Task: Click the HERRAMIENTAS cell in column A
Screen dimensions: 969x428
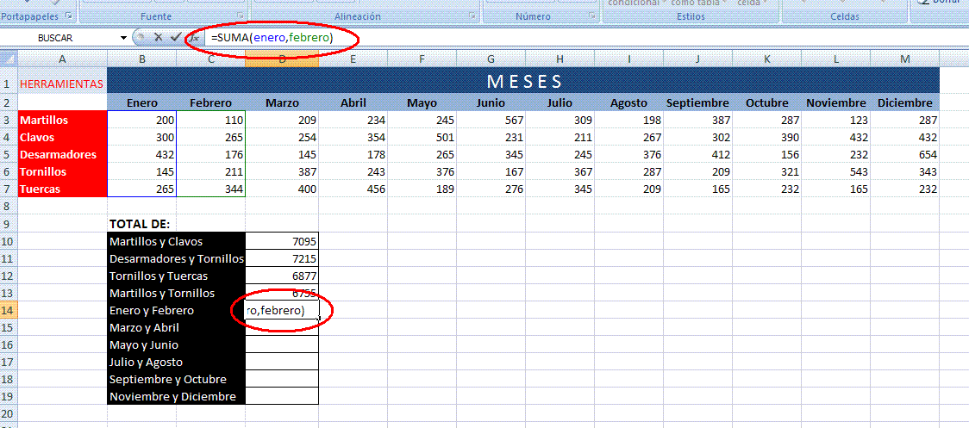Action: pos(62,84)
